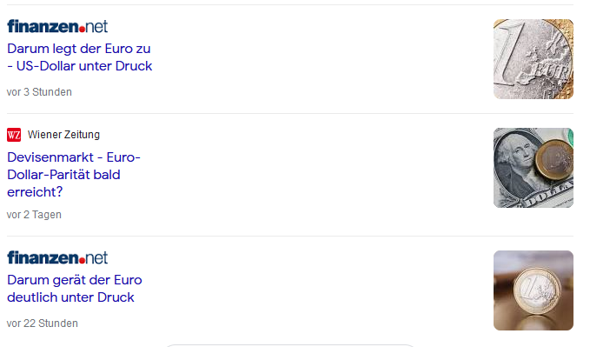Open article 'Darum gerät der Euro deutlich unter Druck'
This screenshot has width=590, height=347.
75,289
